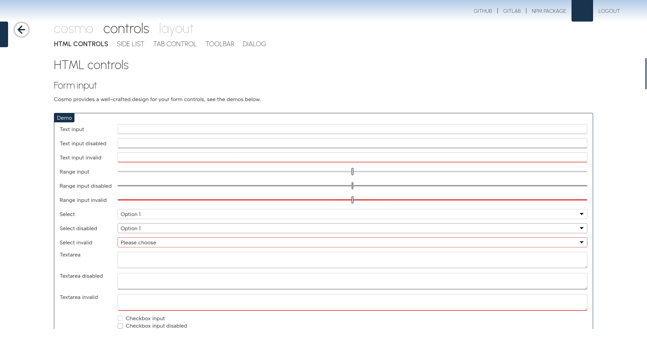
Task: Click the dark blue block beside LOGOUT
Action: 582,11
